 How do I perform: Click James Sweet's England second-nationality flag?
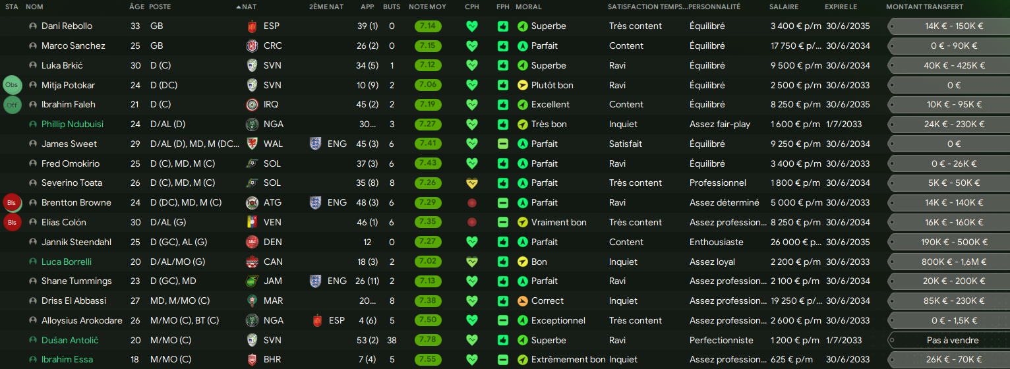pos(315,144)
